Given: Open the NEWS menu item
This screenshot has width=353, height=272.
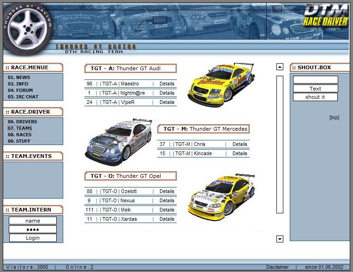Looking at the screenshot, I should coord(19,78).
